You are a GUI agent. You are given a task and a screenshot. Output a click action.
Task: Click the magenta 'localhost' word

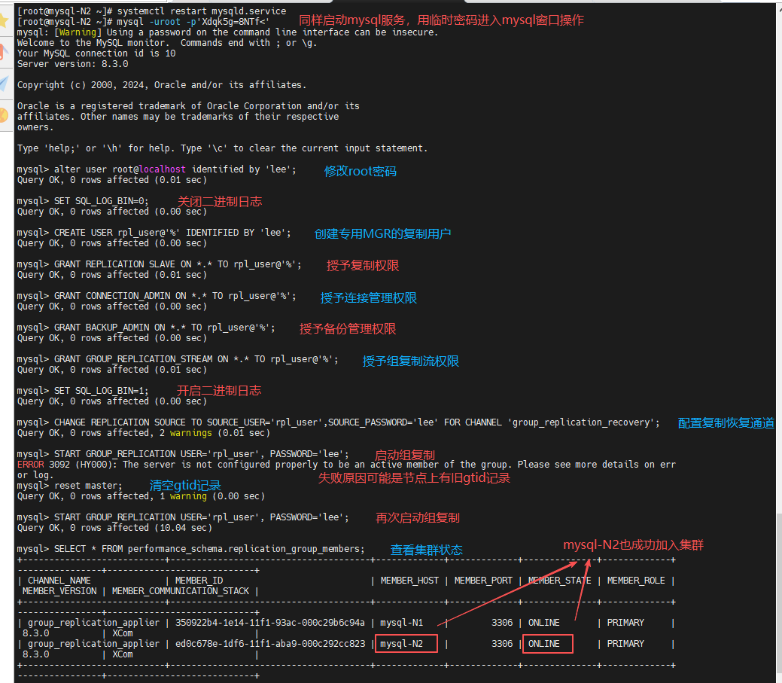tap(162, 169)
